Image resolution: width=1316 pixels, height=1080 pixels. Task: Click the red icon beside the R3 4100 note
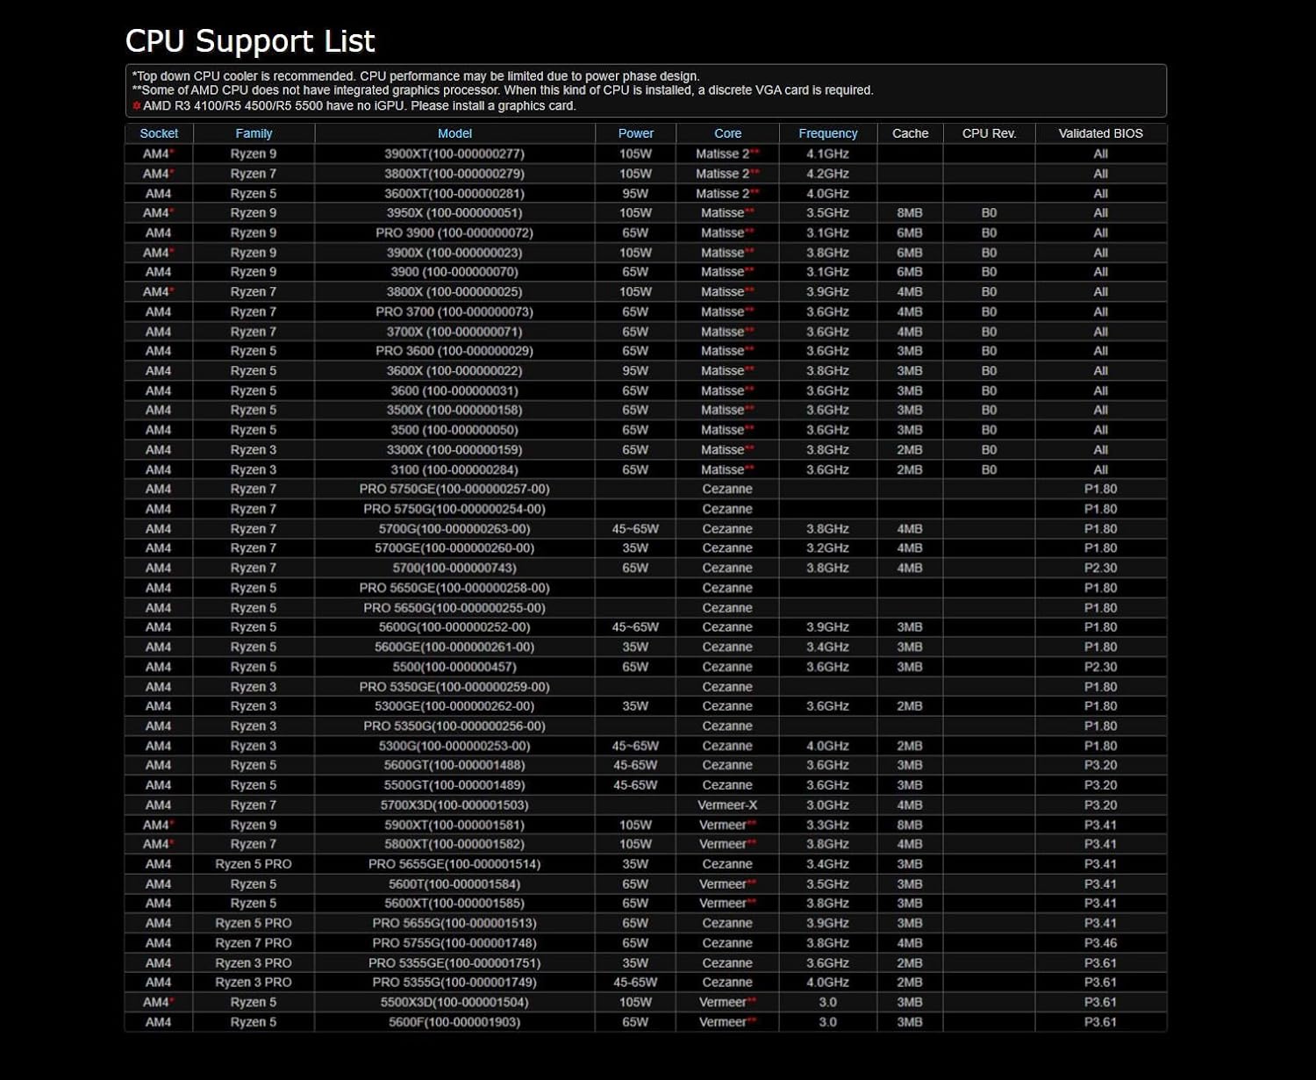[137, 106]
